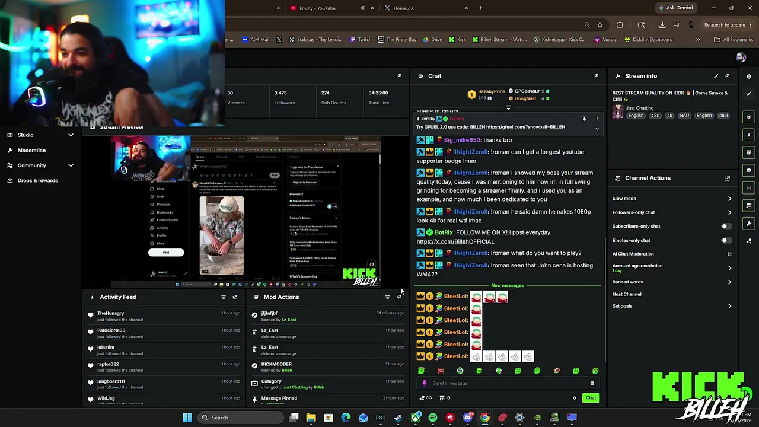Open Spotify from the taskbar
The height and width of the screenshot is (427, 759).
[x=433, y=418]
